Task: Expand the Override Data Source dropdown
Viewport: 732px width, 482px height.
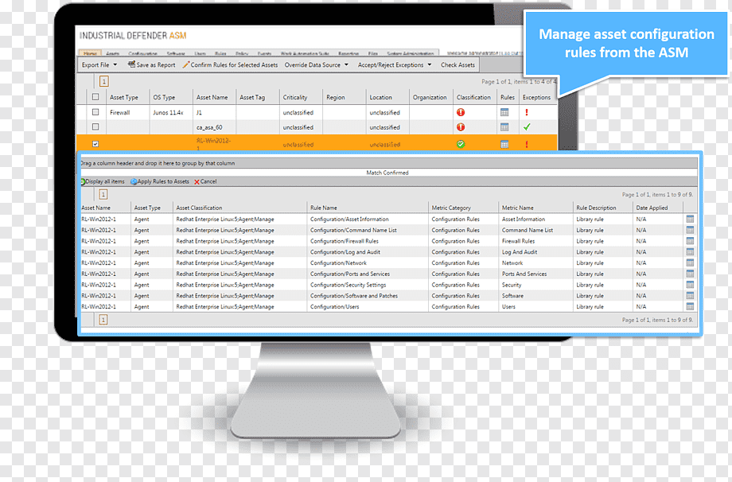Action: 317,65
